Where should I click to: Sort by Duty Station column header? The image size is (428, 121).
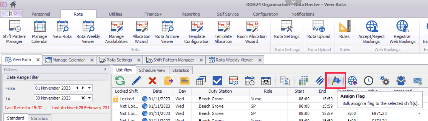pyautogui.click(x=220, y=91)
